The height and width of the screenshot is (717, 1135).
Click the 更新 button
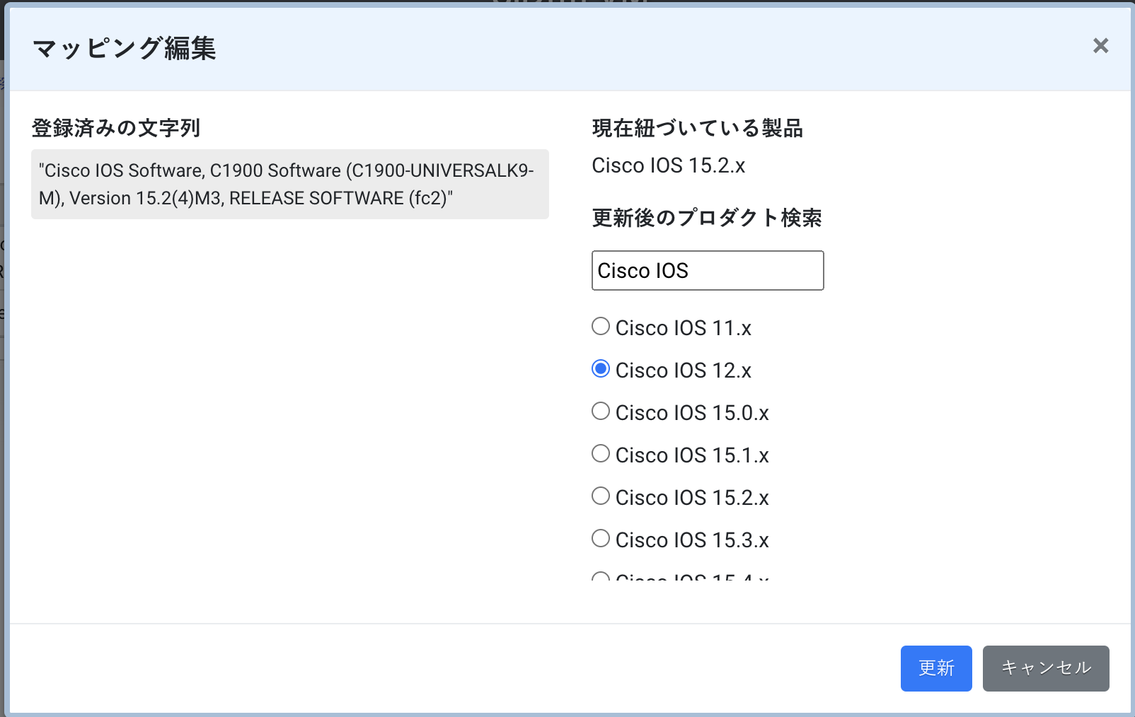[936, 668]
